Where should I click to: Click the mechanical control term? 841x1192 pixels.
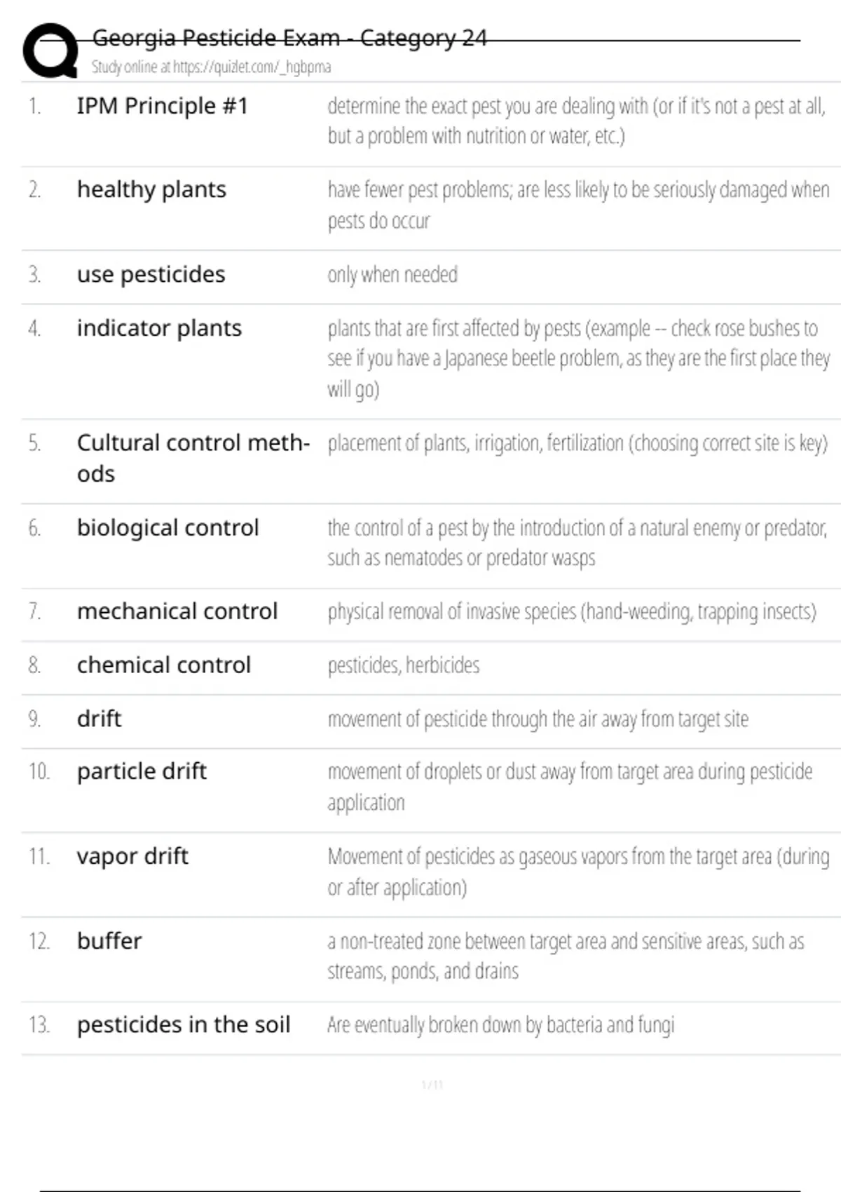(x=177, y=611)
